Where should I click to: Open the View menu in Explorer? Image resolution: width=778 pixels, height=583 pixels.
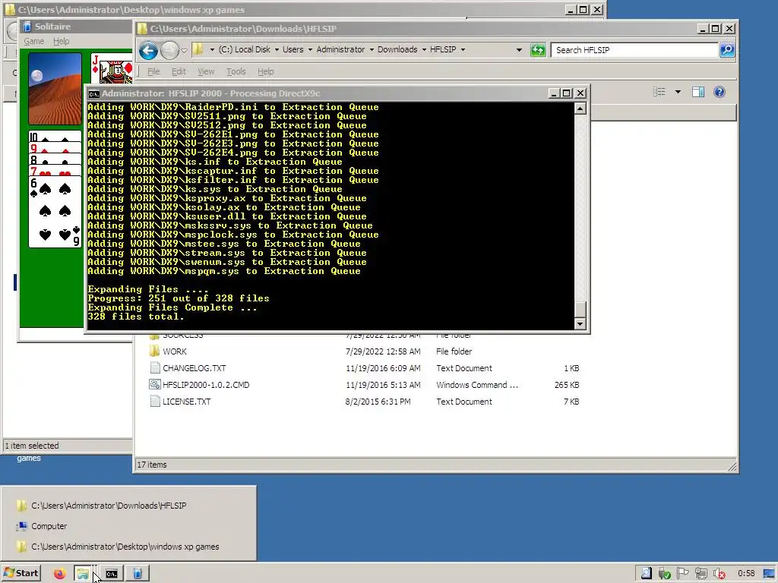(206, 71)
